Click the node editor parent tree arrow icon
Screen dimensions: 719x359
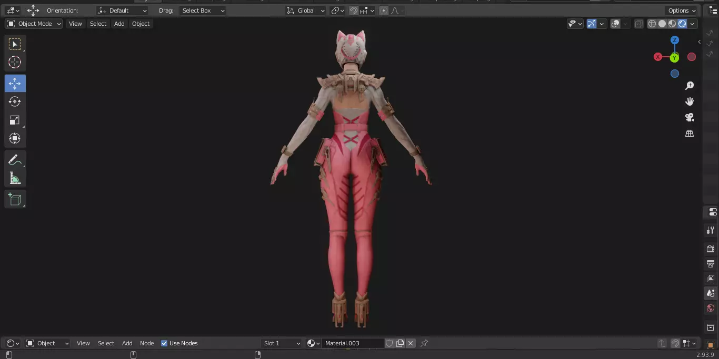tap(662, 343)
